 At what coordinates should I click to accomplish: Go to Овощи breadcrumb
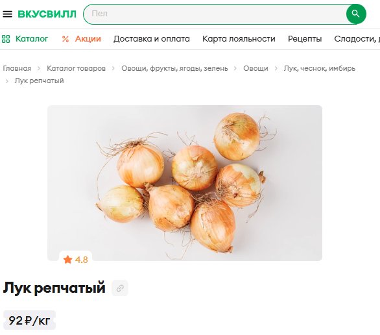(255, 68)
